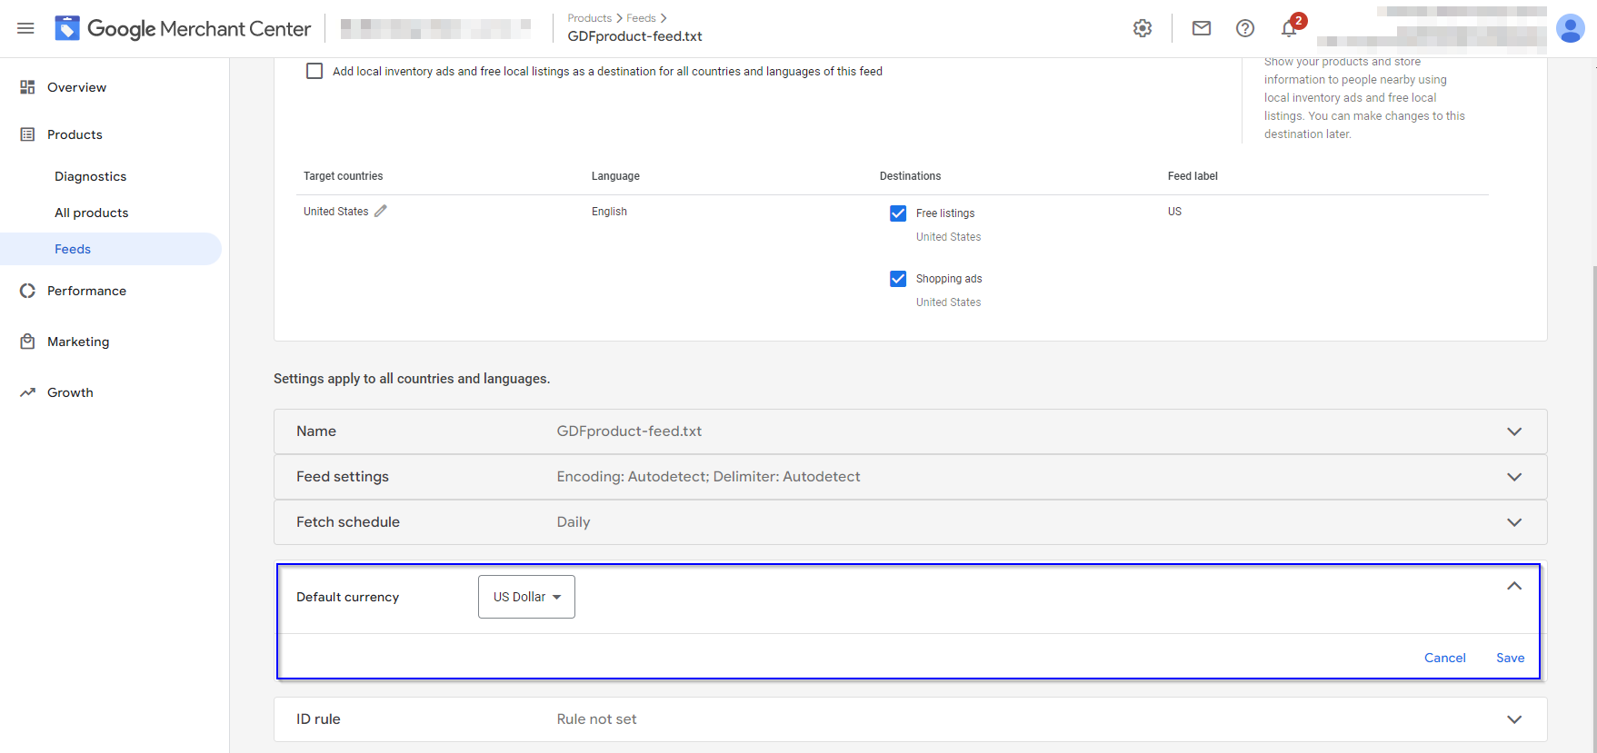Click the Products list icon
This screenshot has height=753, width=1597.
click(x=27, y=134)
